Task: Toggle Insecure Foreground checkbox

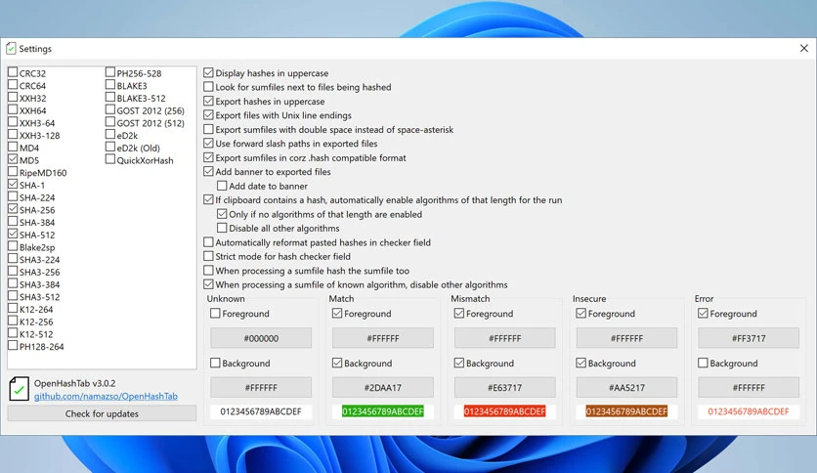Action: (580, 314)
